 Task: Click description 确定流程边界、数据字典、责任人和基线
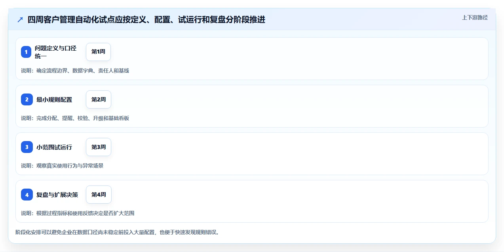coord(83,71)
